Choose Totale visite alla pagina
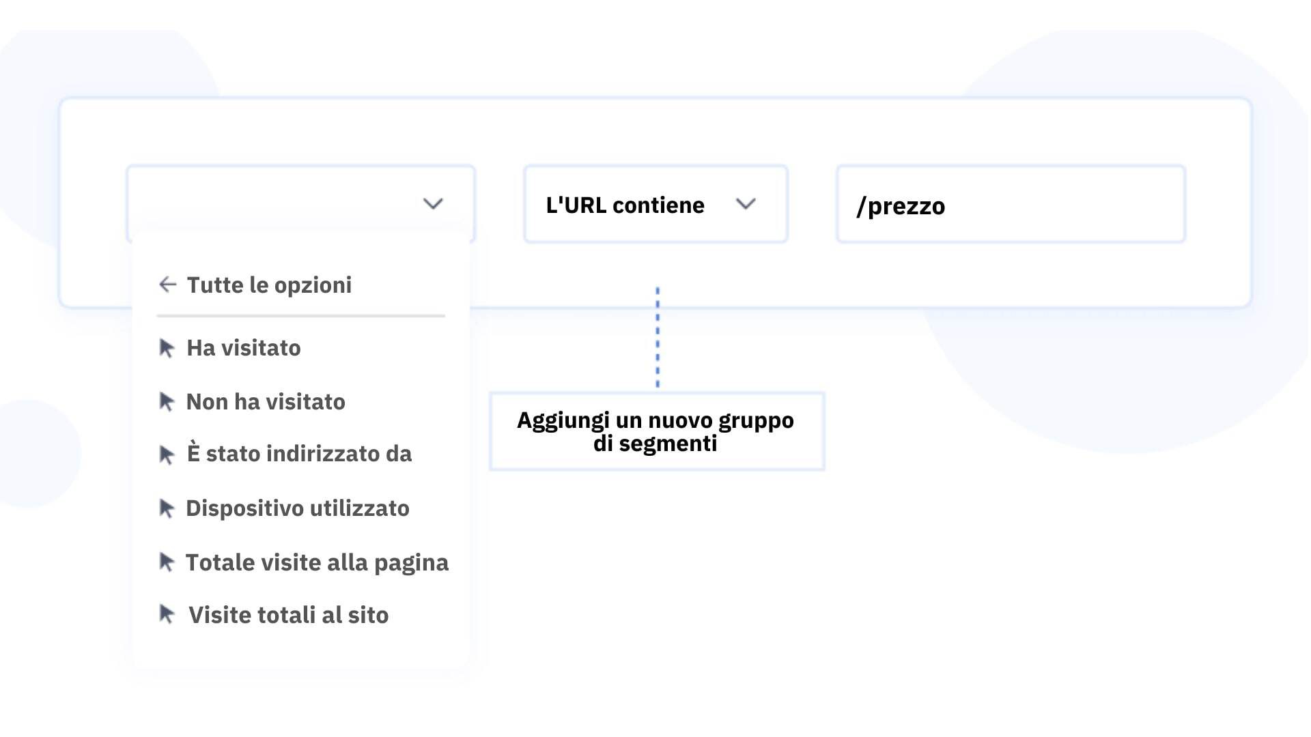The width and height of the screenshot is (1311, 737). pyautogui.click(x=317, y=562)
